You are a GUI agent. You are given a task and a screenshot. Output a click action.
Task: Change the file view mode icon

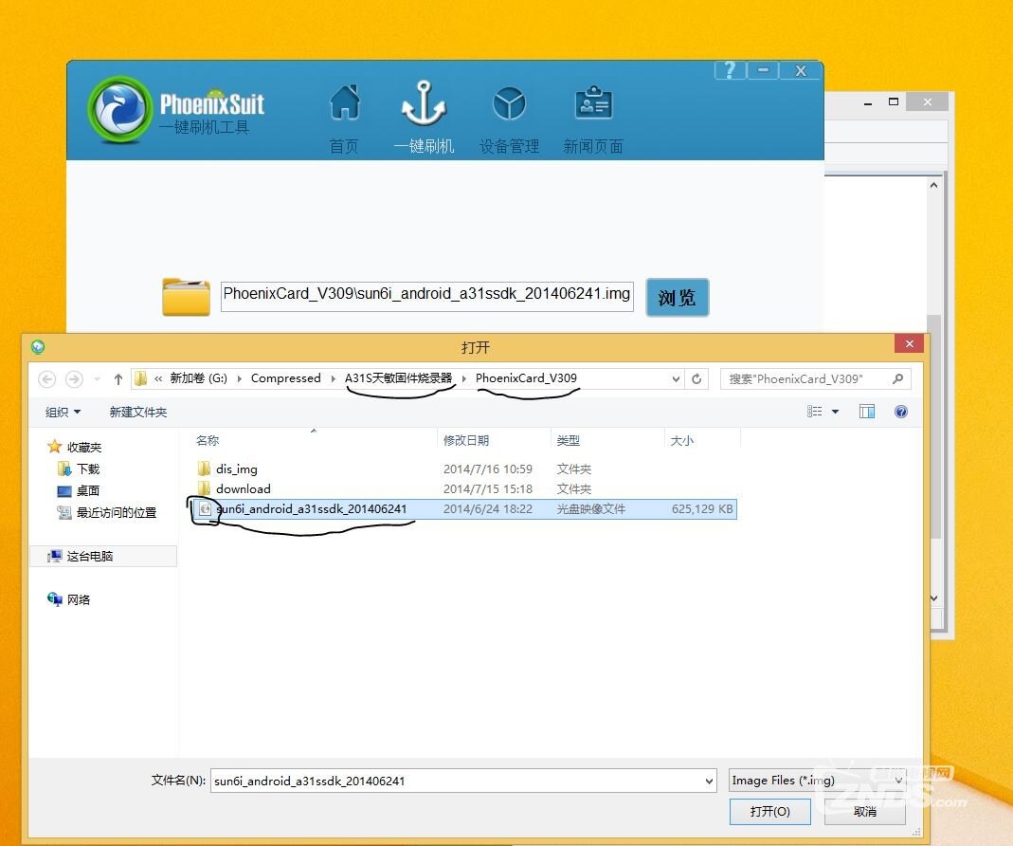[x=815, y=412]
